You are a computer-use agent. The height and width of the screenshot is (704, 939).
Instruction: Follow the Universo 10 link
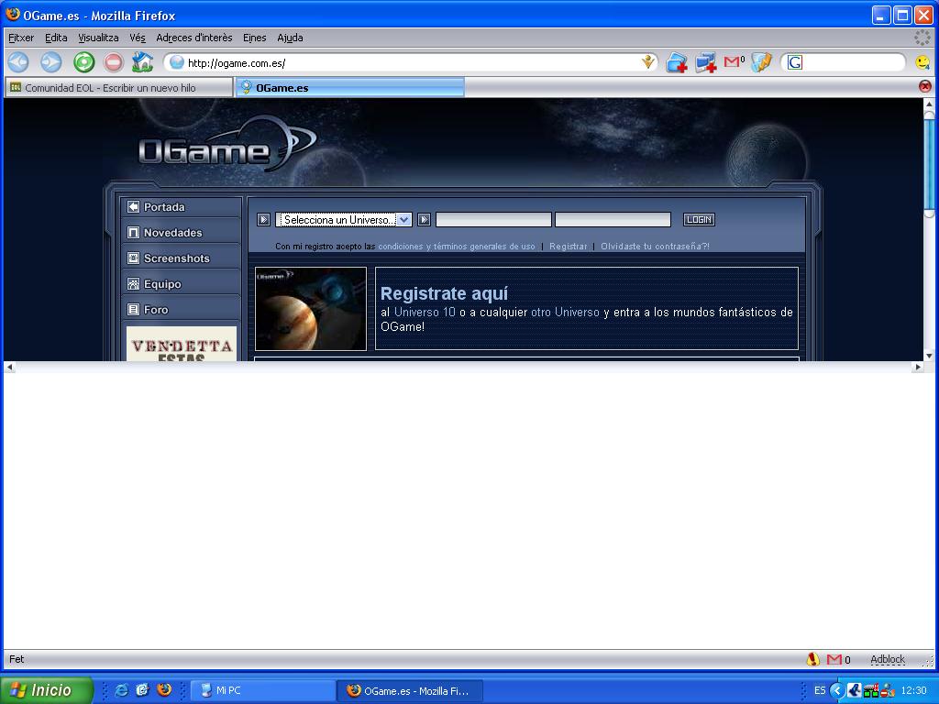coord(425,312)
